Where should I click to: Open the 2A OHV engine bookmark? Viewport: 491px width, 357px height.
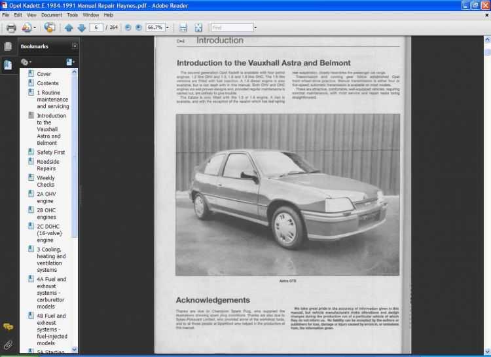[x=46, y=197]
